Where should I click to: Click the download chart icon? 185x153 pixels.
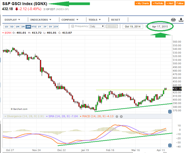point(181,20)
